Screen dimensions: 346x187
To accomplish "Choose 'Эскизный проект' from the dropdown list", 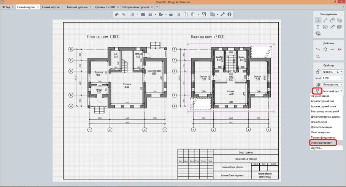I will (321, 142).
